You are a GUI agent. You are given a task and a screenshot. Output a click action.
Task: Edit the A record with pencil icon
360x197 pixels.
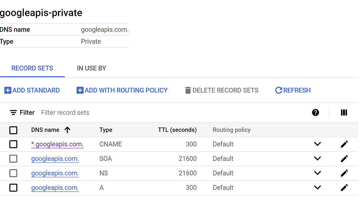(x=344, y=187)
